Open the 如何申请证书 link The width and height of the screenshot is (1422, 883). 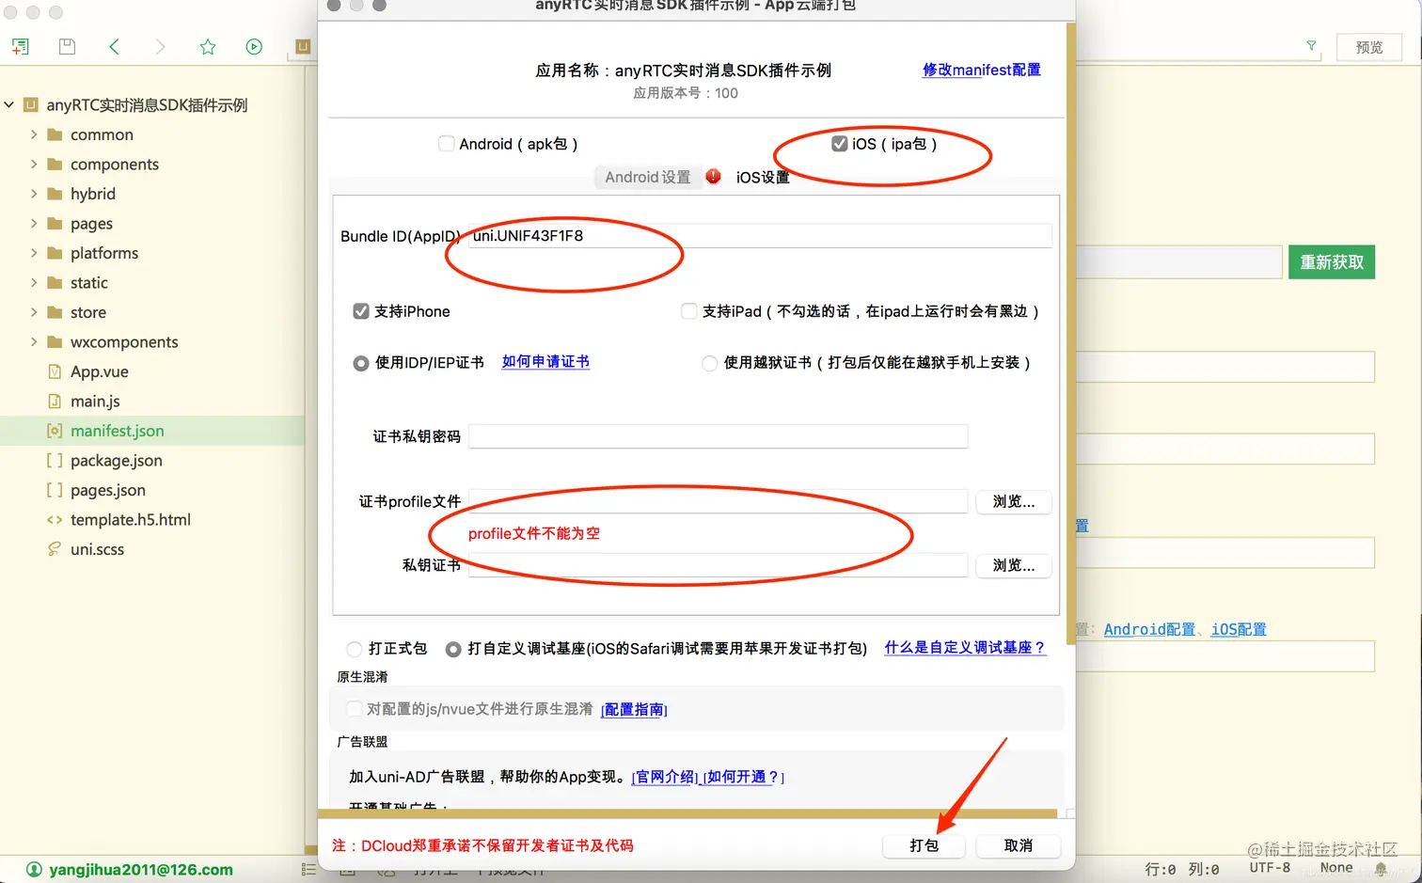coord(545,361)
